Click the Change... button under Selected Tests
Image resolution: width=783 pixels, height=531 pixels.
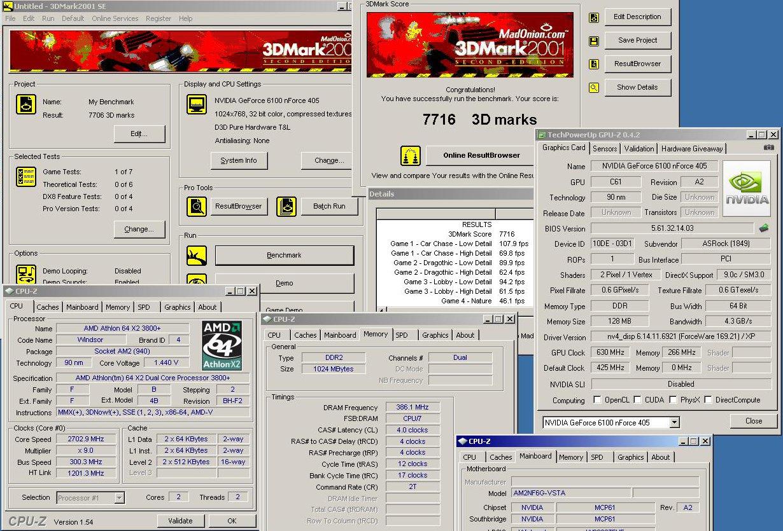(x=139, y=230)
